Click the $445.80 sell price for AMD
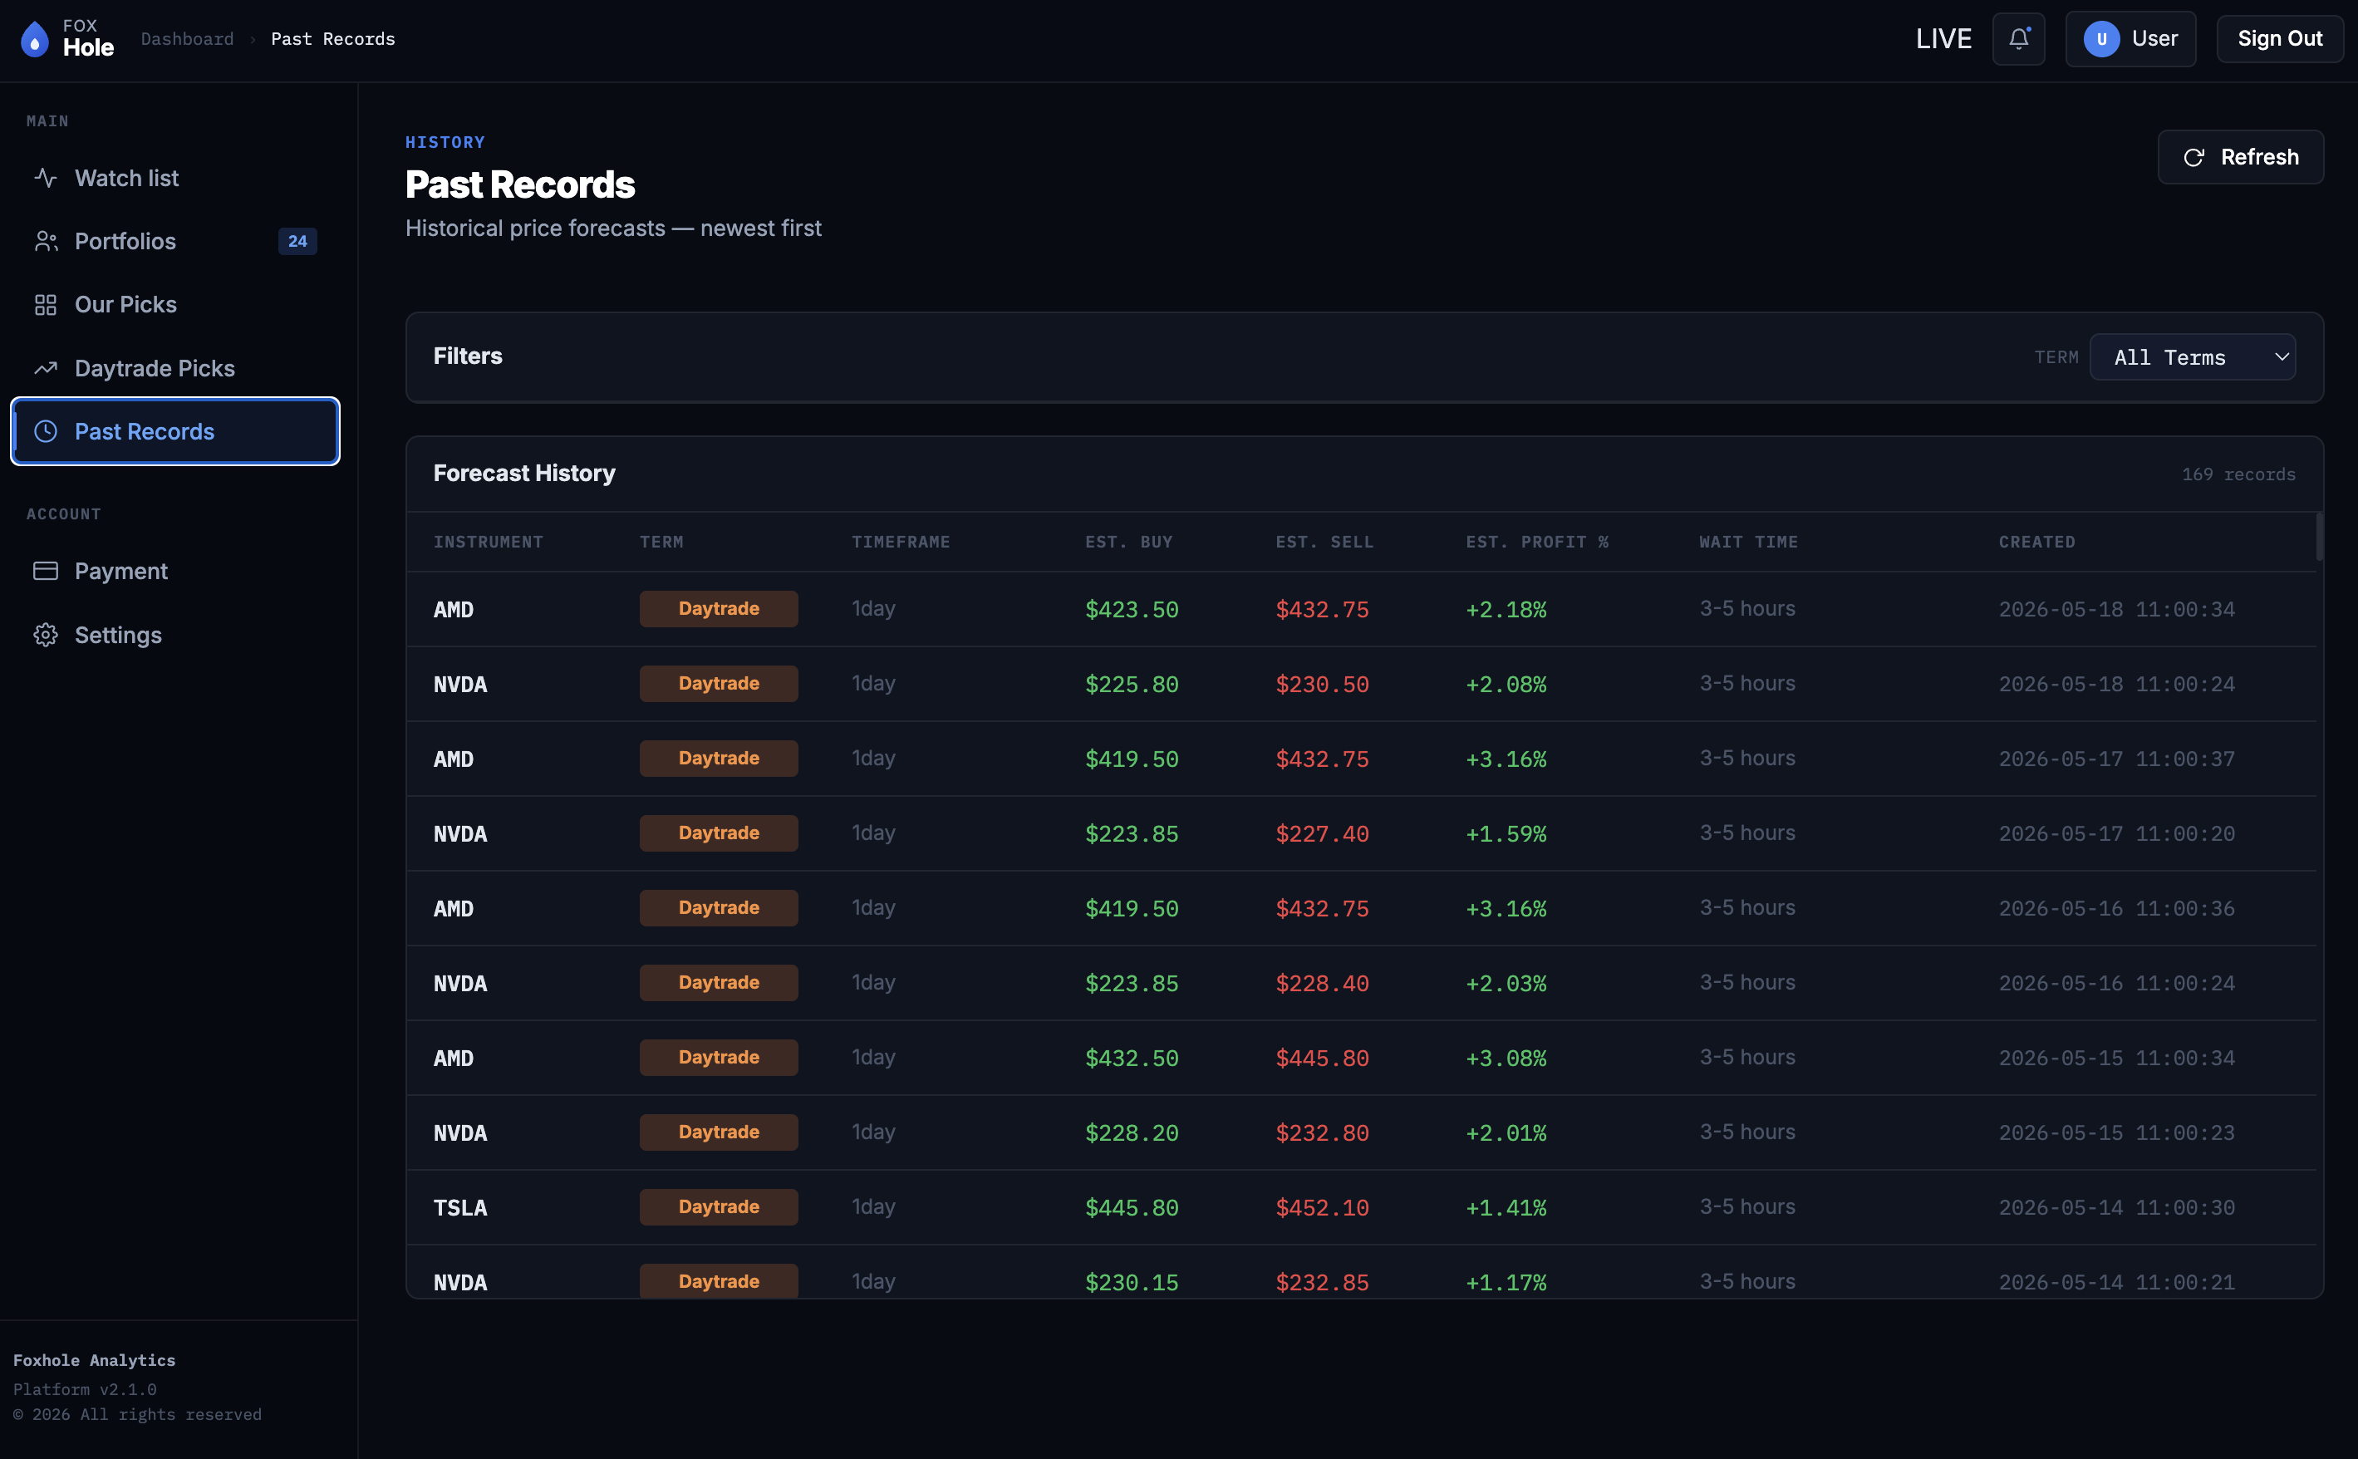Screen dimensions: 2358x1459 click(1322, 1059)
